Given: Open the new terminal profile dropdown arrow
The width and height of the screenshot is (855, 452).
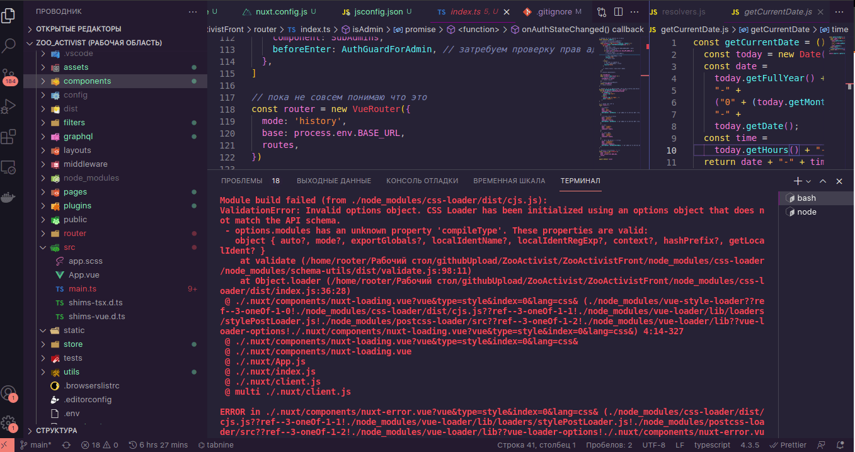Looking at the screenshot, I should [808, 181].
